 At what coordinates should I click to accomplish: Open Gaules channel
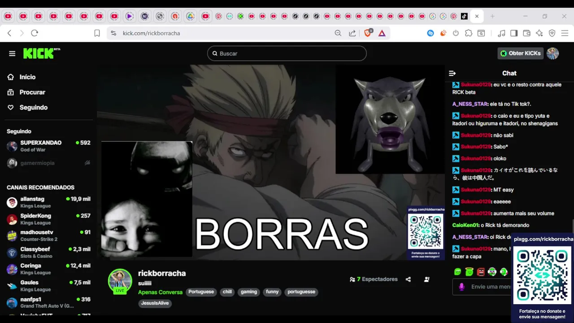[x=48, y=285]
